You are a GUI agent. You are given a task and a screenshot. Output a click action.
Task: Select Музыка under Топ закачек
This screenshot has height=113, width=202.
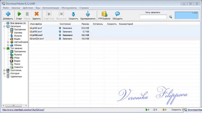18,55
